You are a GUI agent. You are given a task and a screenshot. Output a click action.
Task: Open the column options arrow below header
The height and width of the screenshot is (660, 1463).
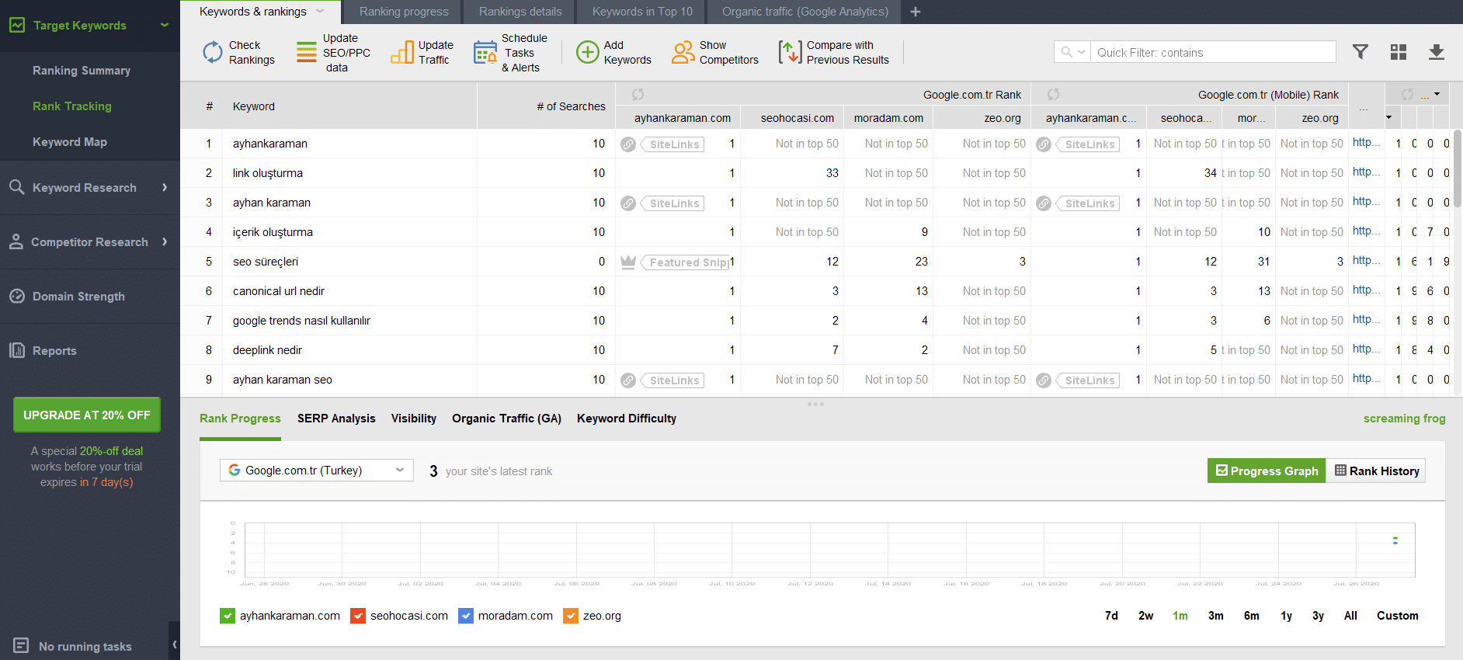pyautogui.click(x=1388, y=117)
